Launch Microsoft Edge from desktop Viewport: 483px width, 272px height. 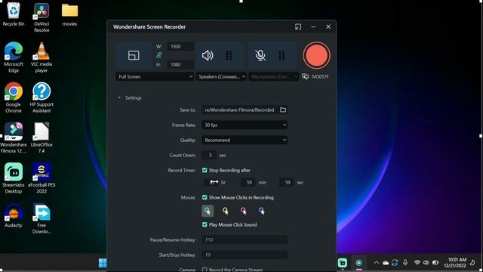pyautogui.click(x=14, y=57)
